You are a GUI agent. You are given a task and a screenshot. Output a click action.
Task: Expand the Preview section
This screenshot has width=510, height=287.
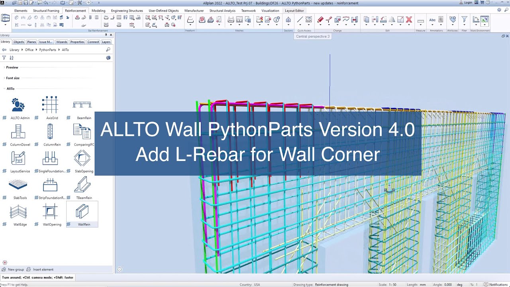tap(11, 67)
